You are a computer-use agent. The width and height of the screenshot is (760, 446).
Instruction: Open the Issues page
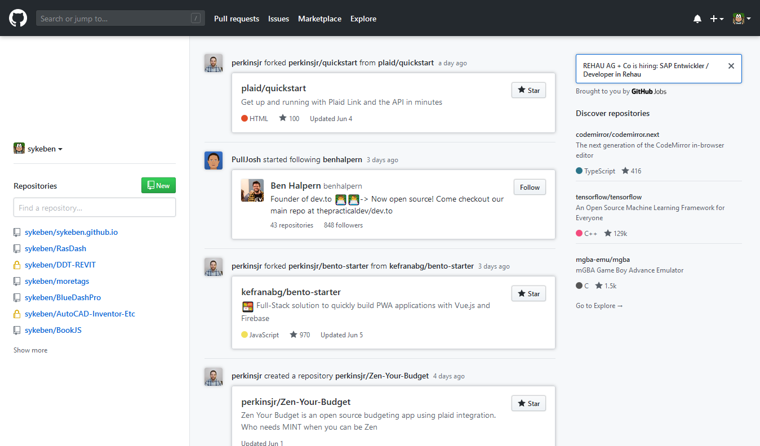click(278, 19)
